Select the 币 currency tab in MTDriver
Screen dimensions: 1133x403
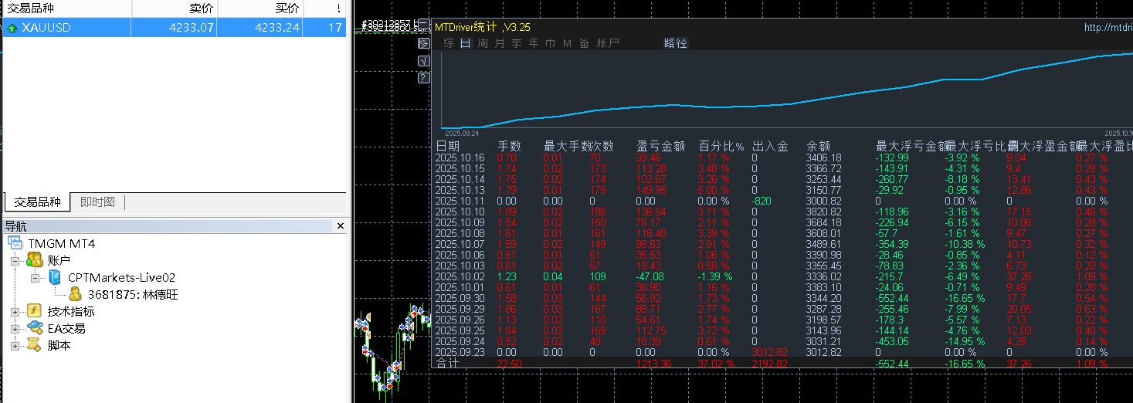(x=551, y=43)
